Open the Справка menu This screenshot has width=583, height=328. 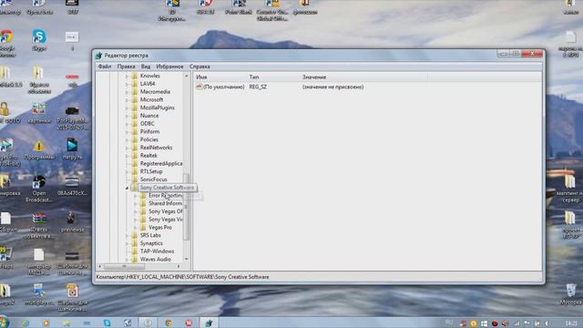[199, 67]
